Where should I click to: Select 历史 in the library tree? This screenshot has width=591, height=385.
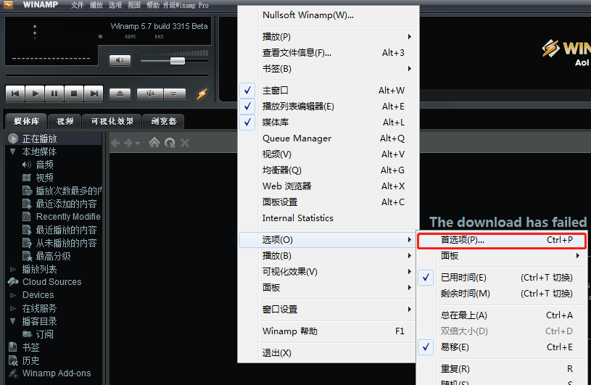tap(30, 360)
